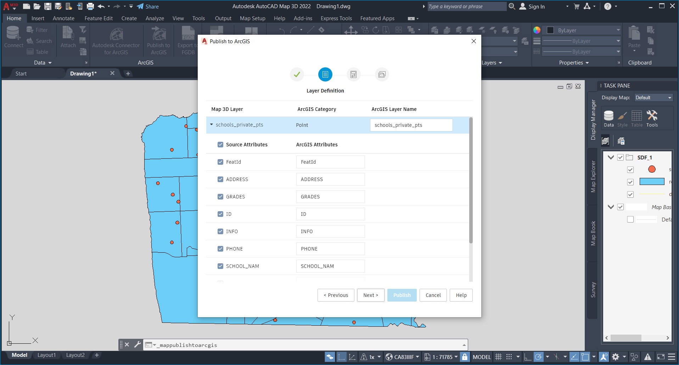
Task: Click the third wizard step icon
Action: [x=354, y=74]
